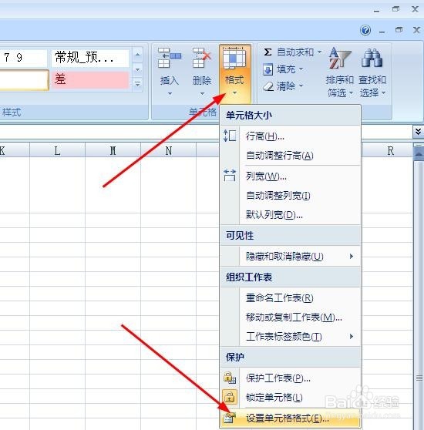Choose AutoFit Column Width 自动调整列宽(I)

[291, 196]
